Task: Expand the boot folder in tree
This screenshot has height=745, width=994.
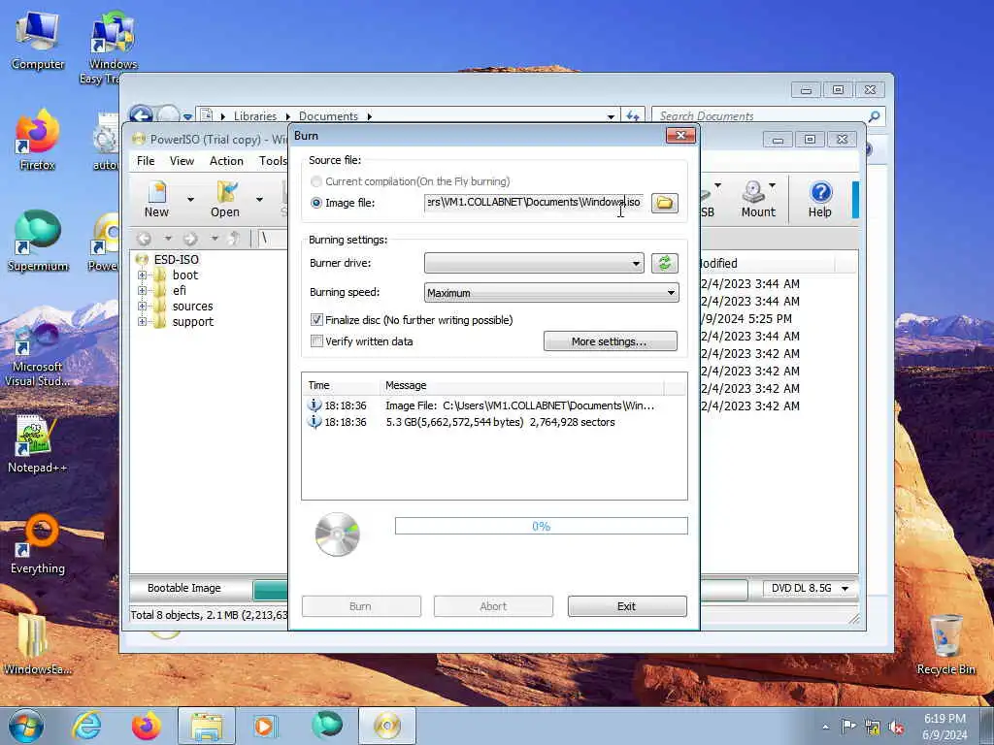Action: tap(142, 275)
